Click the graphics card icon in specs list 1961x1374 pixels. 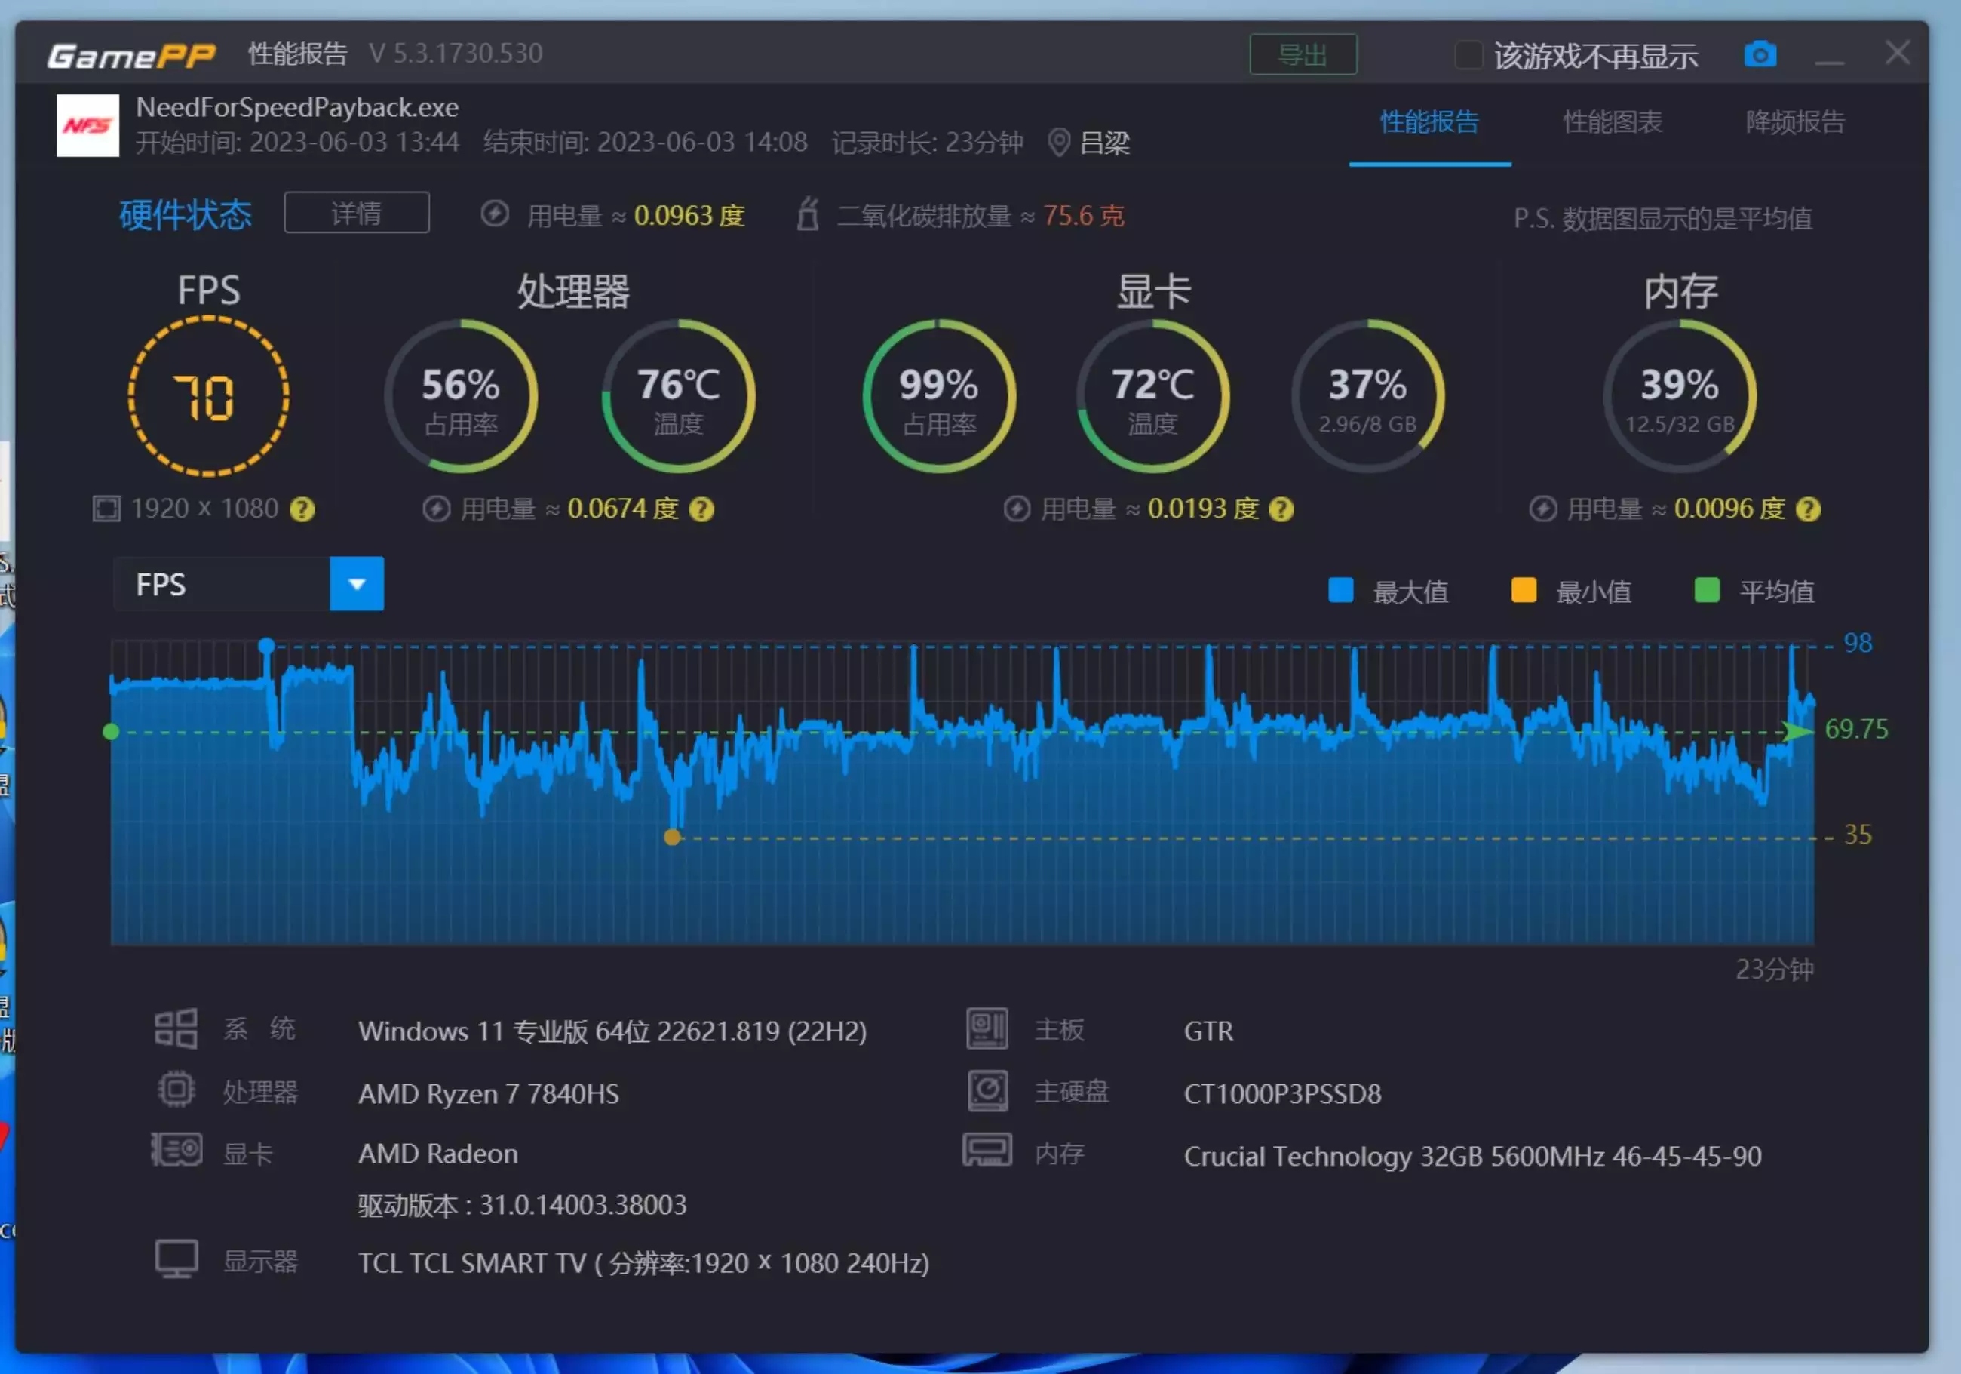(x=176, y=1150)
